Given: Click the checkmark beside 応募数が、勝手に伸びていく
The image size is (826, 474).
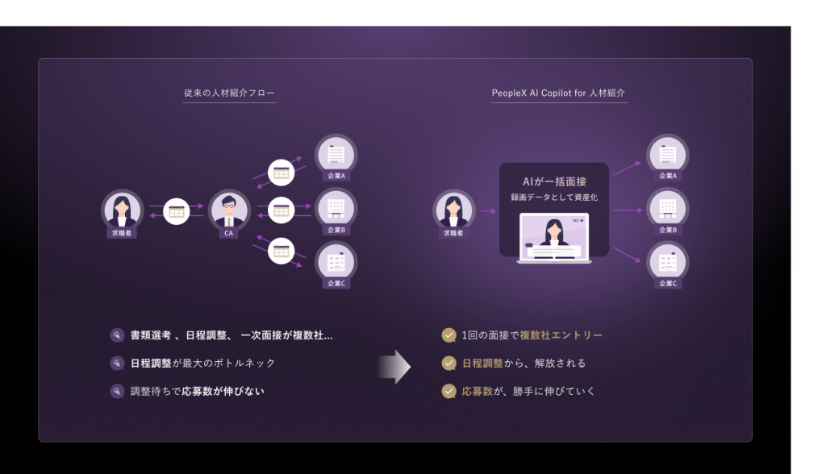Looking at the screenshot, I should [449, 392].
